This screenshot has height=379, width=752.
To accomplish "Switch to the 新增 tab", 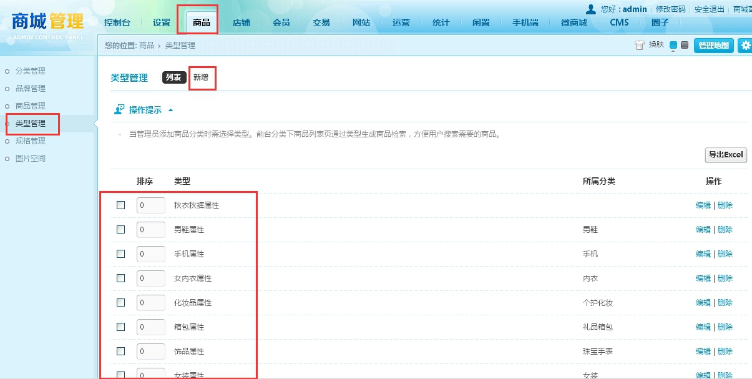I will point(201,77).
